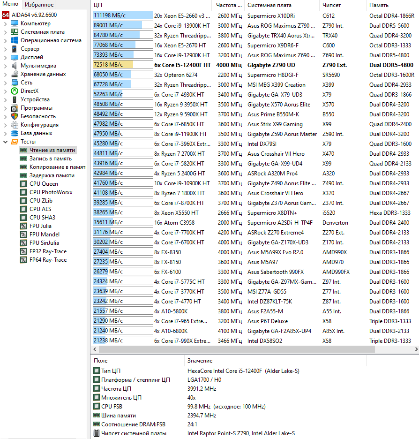
Task: Expand the DirectX tree node
Action: 5,91
